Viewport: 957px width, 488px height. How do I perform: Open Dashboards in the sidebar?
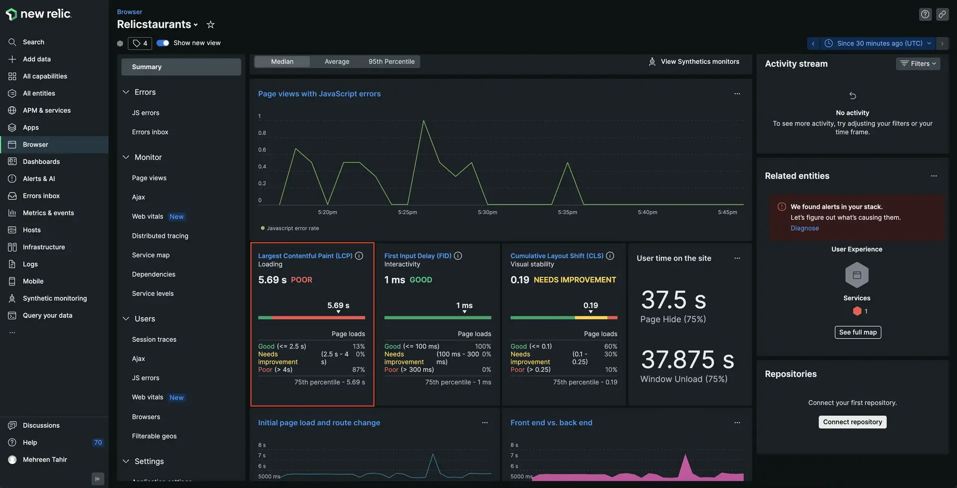[41, 161]
